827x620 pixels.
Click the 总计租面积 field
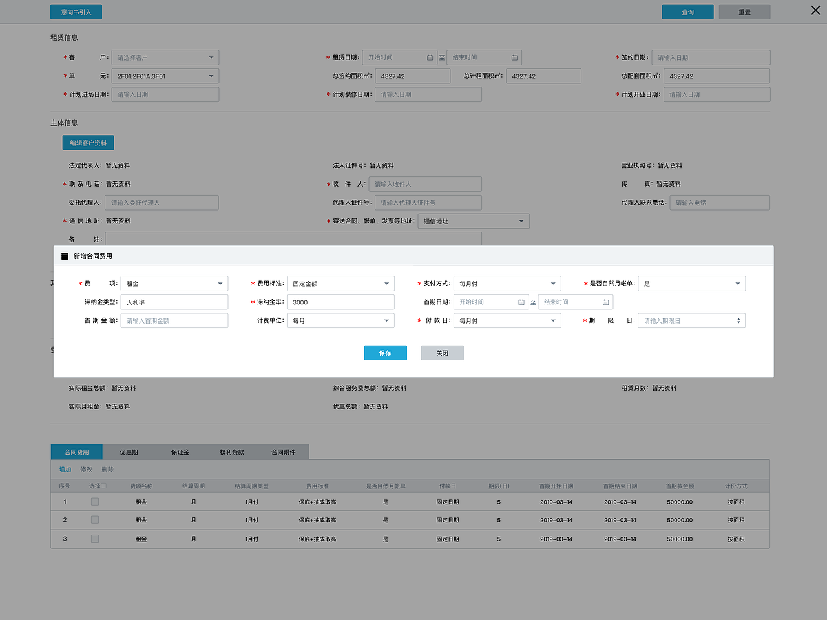(x=543, y=76)
